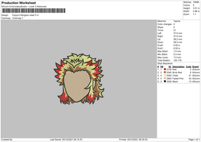
Task: Click the 'Left:' measurement label
Action: (x=159, y=33)
